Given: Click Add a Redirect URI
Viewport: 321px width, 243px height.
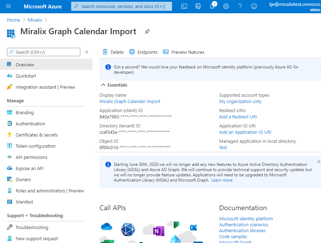Looking at the screenshot, I should (x=238, y=117).
